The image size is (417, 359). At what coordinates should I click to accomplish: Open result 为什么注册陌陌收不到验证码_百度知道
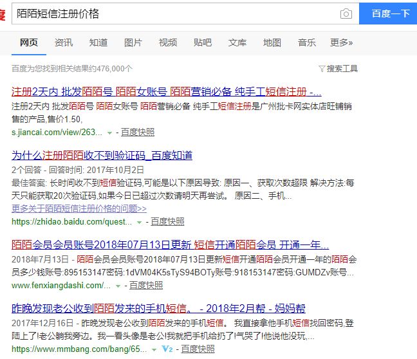click(x=102, y=155)
